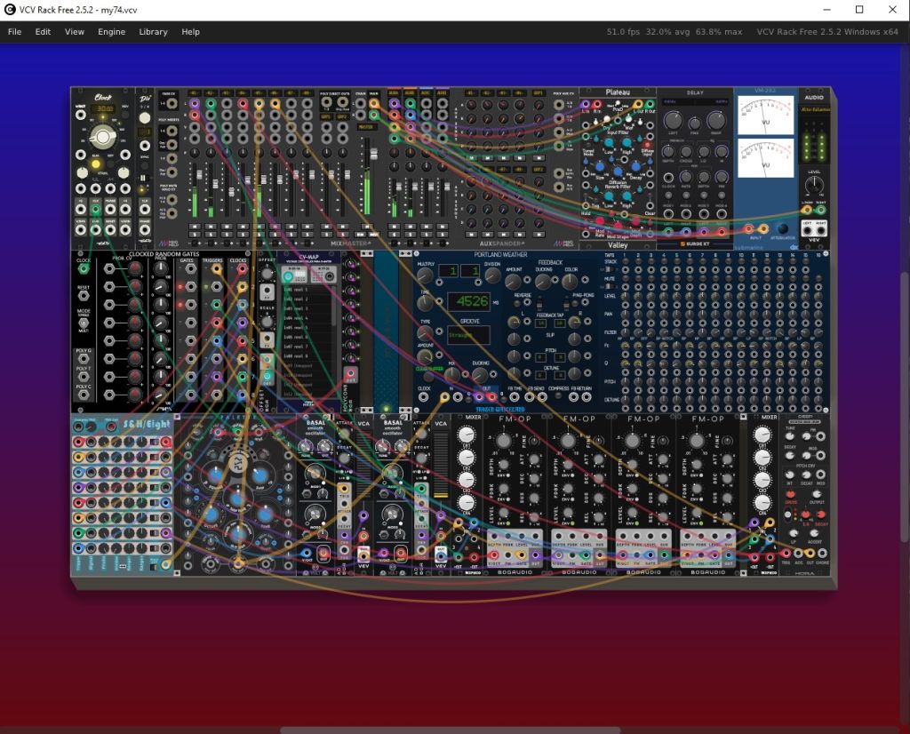Click the Clock module BPM display

click(105, 108)
